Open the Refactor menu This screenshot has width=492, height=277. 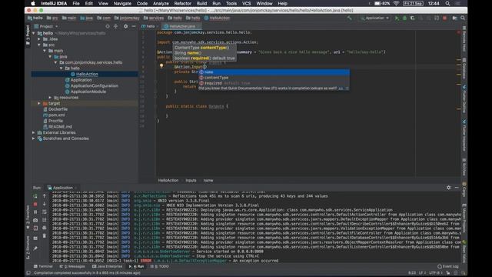[183, 3]
